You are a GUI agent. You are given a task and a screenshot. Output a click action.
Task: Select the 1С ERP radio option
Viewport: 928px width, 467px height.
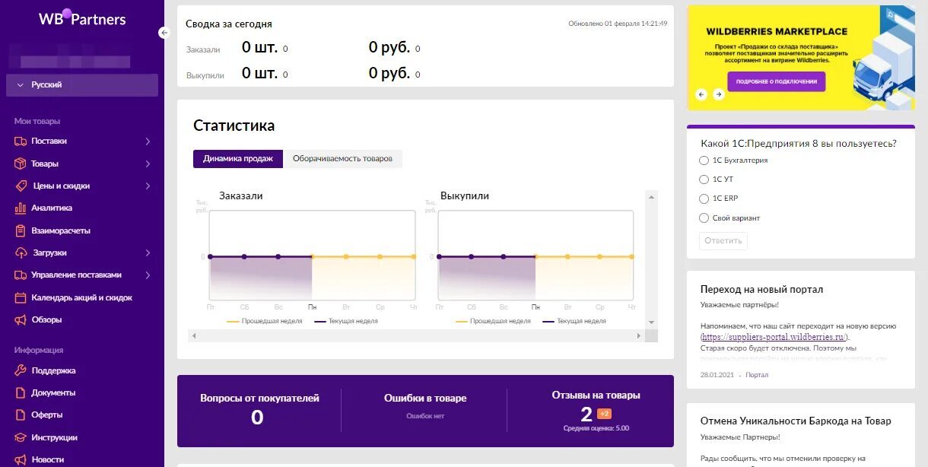704,199
